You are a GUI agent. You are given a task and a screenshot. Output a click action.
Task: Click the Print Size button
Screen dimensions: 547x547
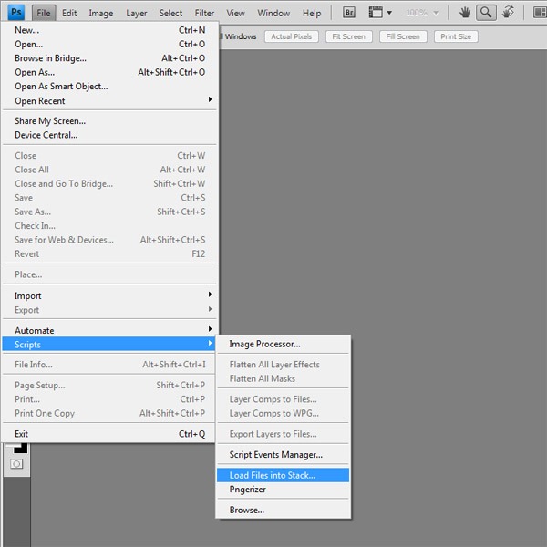point(456,36)
